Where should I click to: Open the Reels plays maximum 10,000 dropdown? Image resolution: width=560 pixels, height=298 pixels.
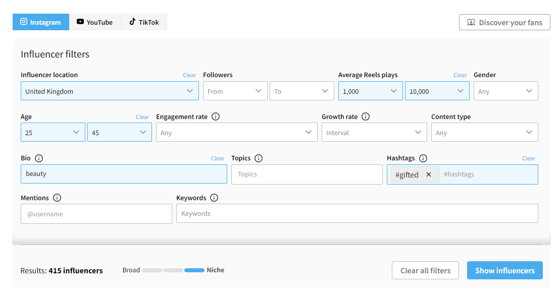[x=437, y=91]
